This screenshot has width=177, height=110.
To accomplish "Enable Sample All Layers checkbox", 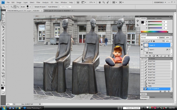I will tap(34, 7).
